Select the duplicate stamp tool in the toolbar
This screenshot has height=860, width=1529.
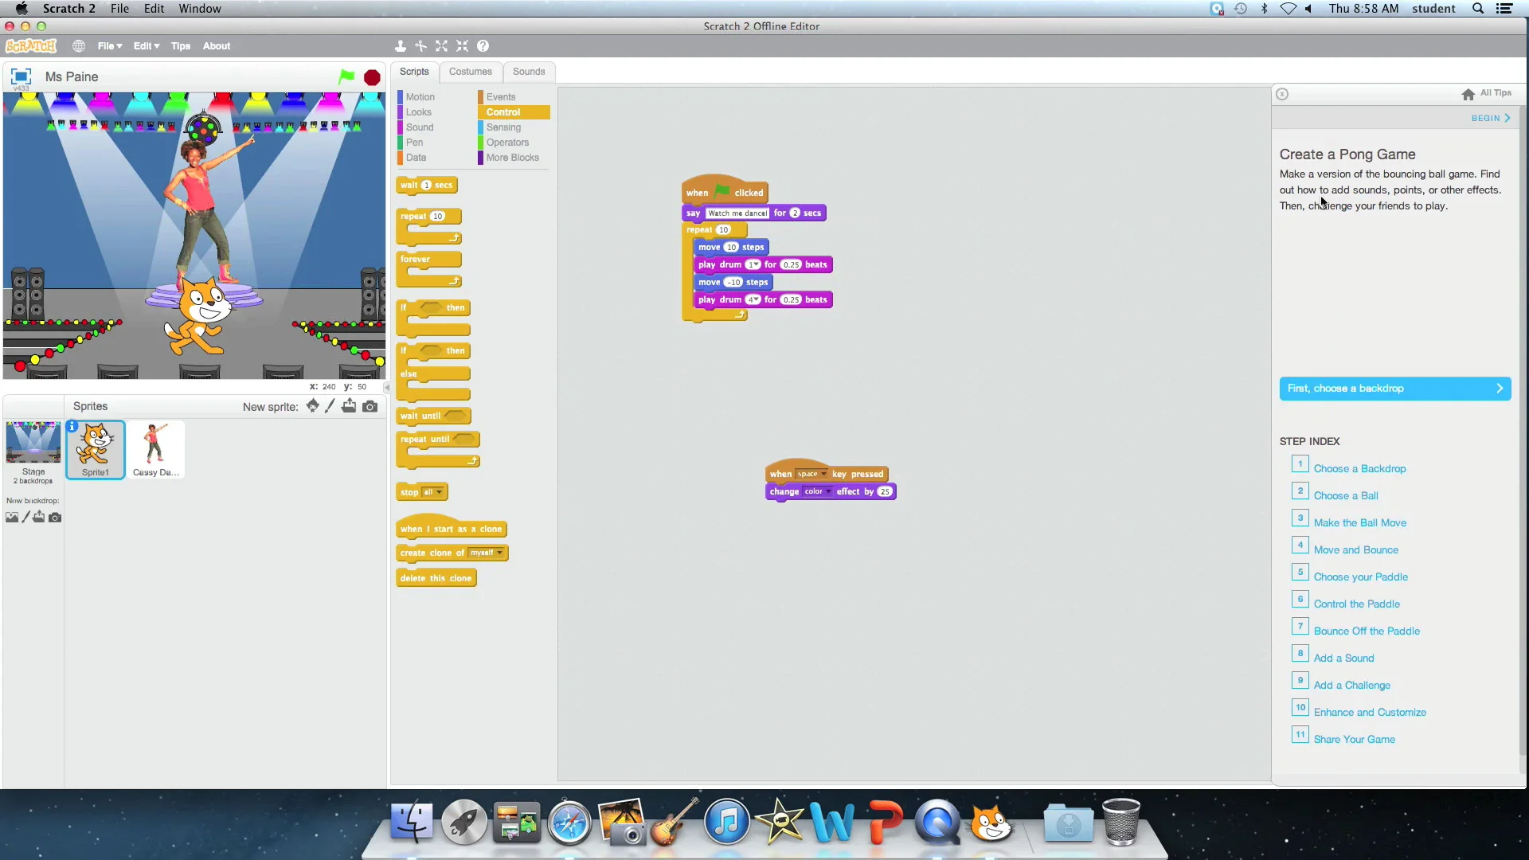(400, 46)
